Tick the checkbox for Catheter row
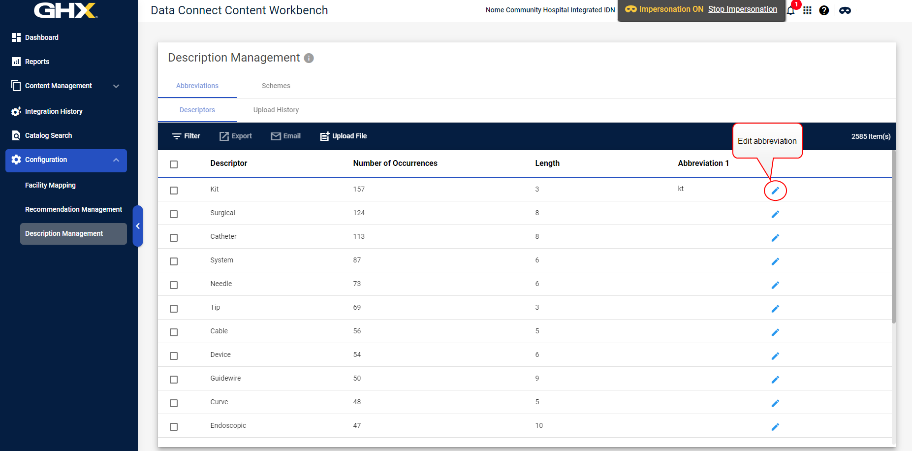 (x=174, y=238)
